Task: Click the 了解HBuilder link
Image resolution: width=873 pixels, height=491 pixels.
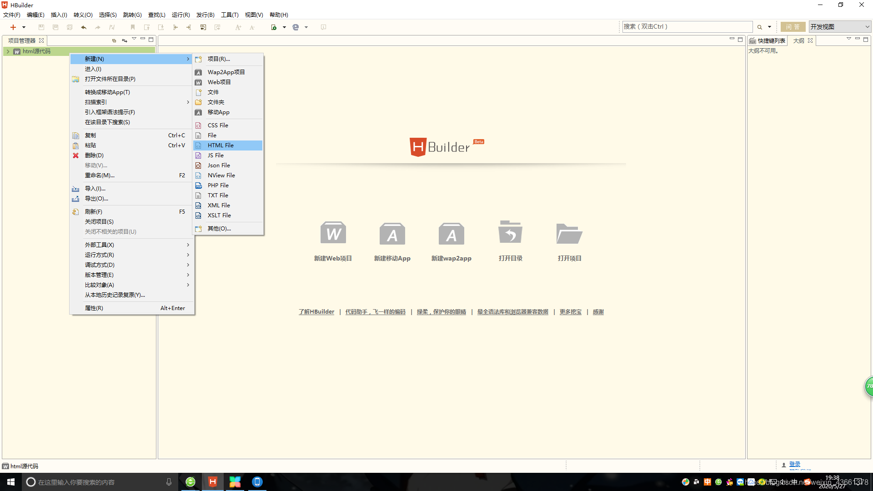Action: click(x=316, y=312)
